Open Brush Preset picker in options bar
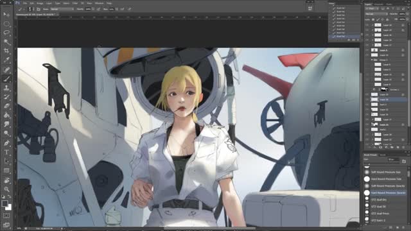The width and height of the screenshot is (411, 231). tap(31, 9)
